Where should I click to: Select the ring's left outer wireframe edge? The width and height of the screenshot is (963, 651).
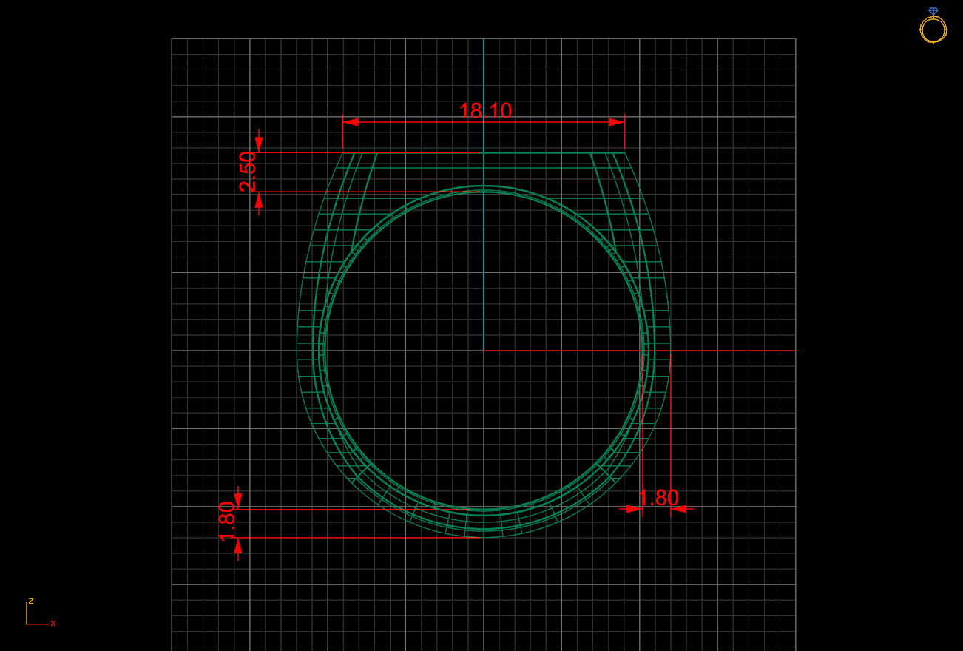297,348
